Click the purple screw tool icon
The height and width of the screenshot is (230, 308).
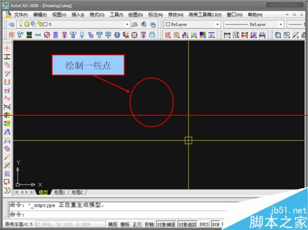point(65,35)
